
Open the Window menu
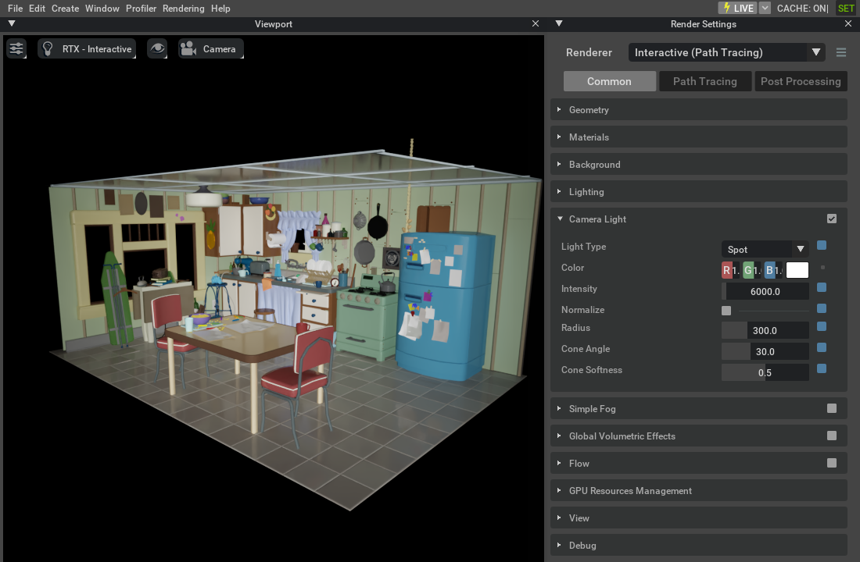102,9
